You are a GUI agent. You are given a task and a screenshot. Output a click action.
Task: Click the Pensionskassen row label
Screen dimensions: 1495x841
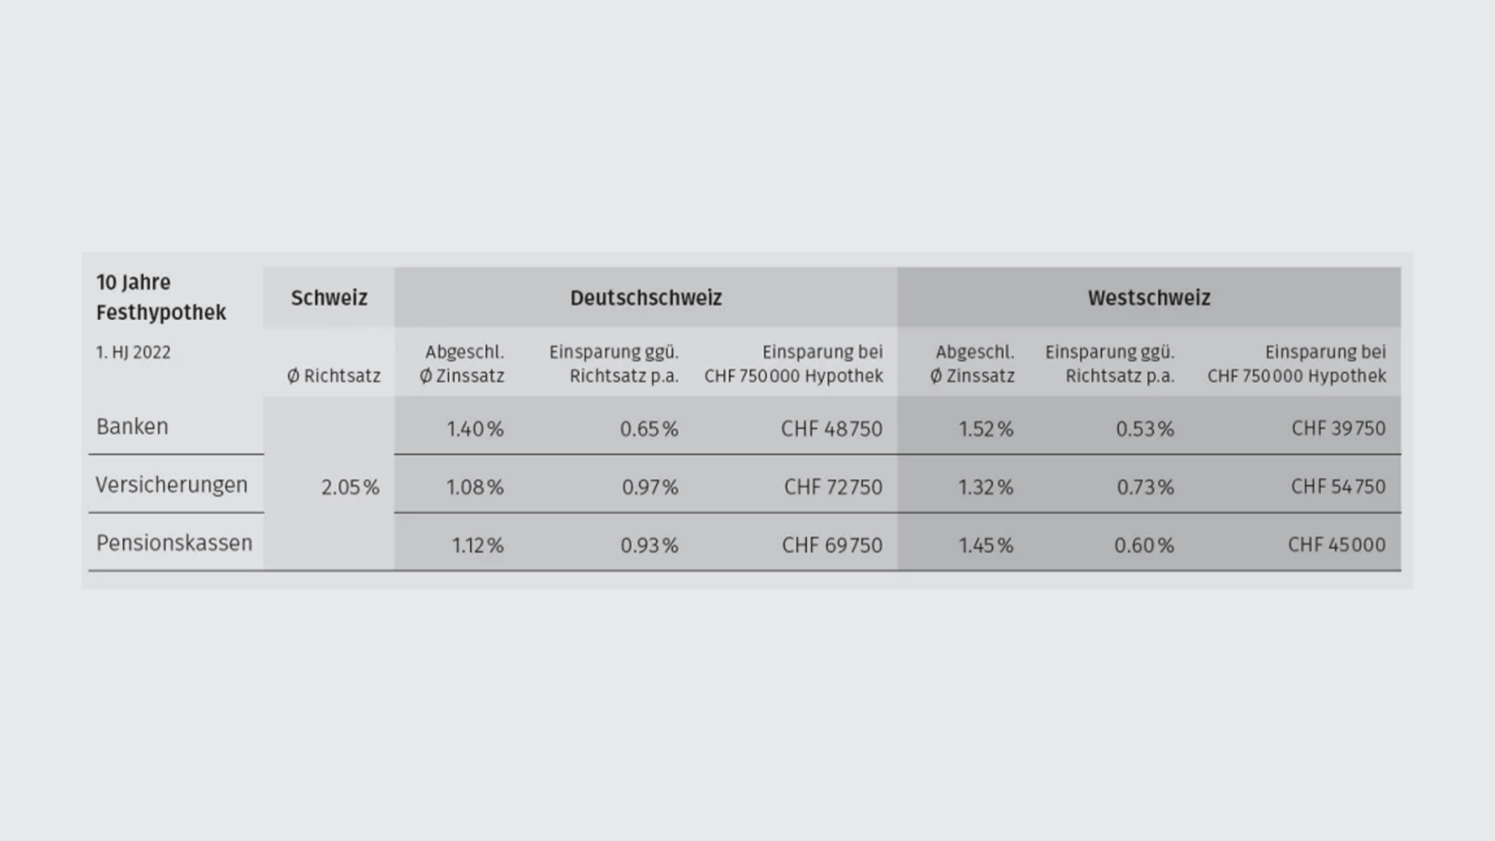click(x=174, y=544)
